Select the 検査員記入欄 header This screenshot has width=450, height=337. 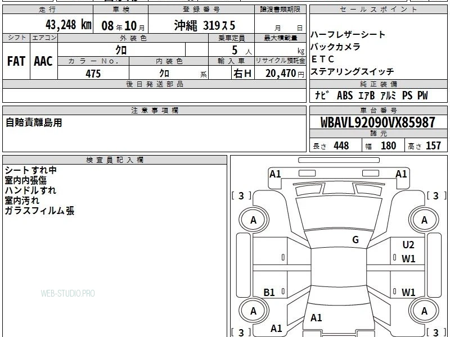[x=115, y=160]
